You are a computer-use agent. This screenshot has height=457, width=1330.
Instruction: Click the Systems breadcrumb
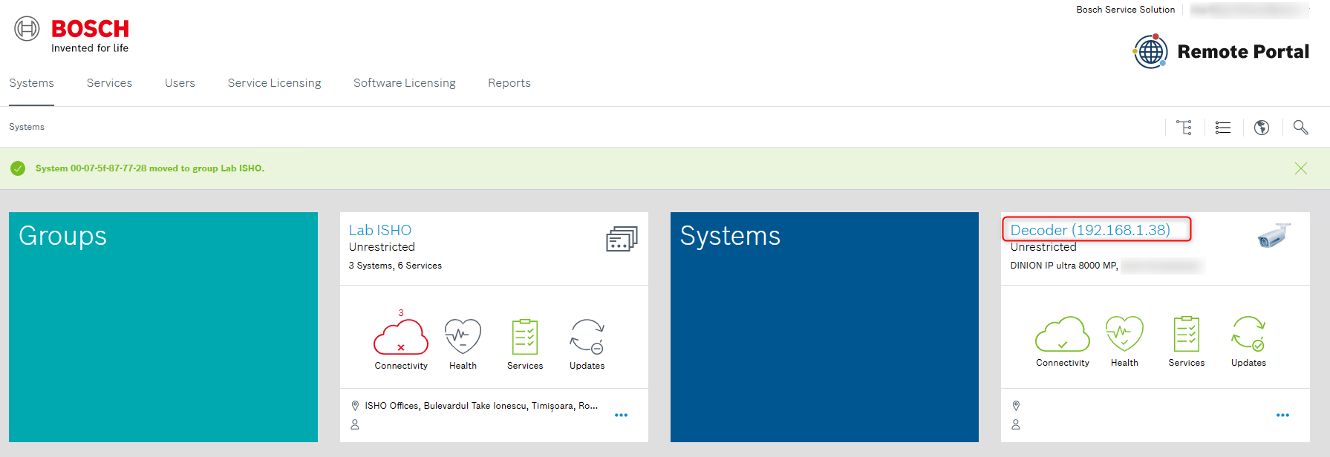(27, 127)
